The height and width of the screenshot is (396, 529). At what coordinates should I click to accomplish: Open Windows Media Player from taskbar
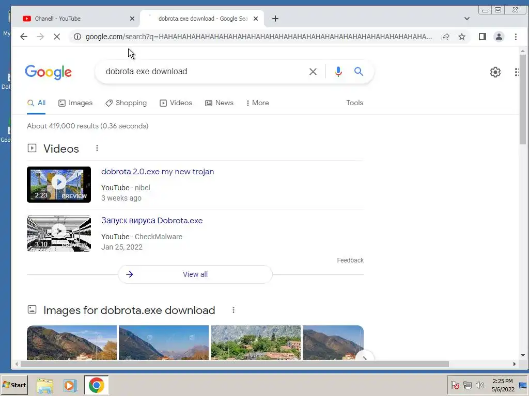point(70,386)
